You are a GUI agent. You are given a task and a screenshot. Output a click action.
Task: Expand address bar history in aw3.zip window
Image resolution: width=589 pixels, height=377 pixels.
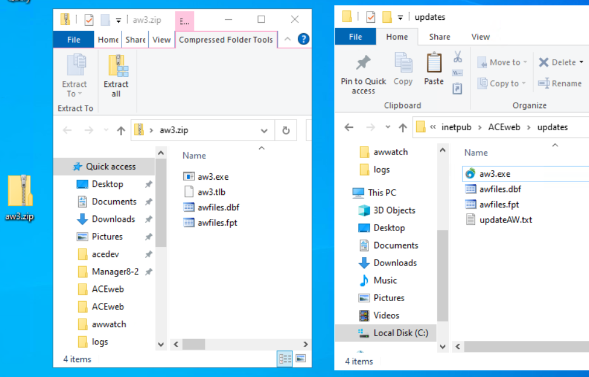(264, 131)
